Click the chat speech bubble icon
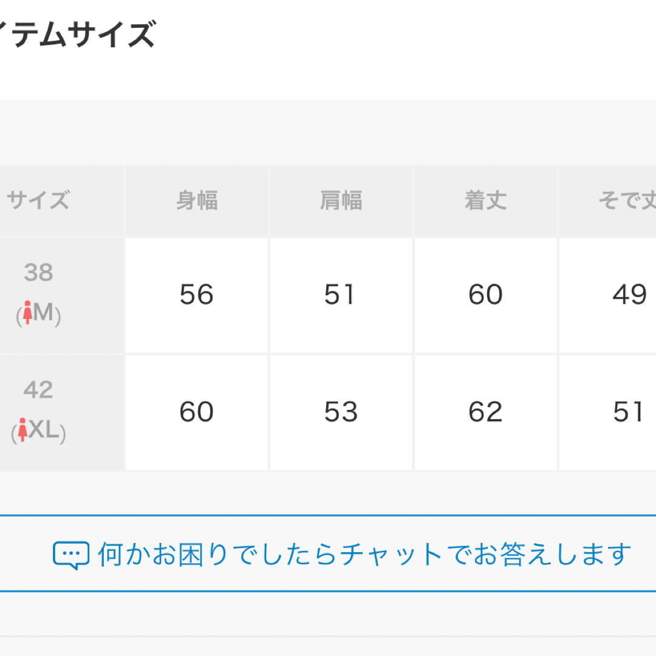Viewport: 656px width, 656px height. [x=70, y=555]
